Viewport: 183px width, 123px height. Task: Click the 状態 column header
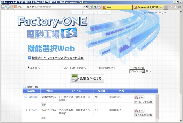(121, 91)
